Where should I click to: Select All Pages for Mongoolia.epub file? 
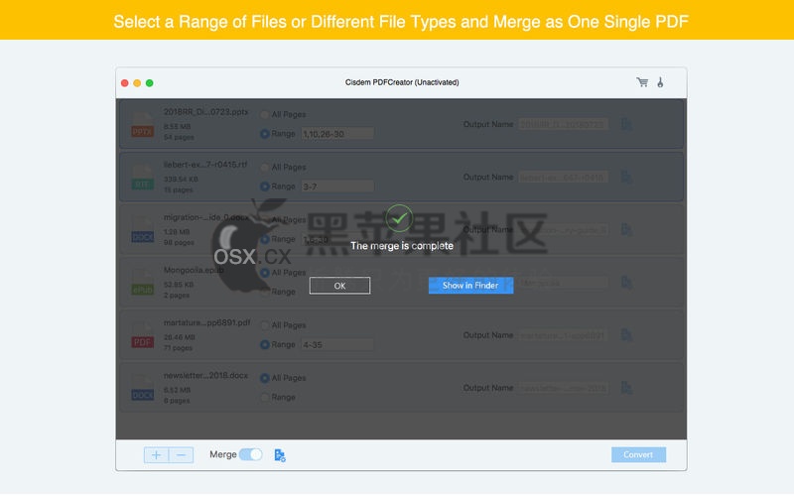click(264, 273)
